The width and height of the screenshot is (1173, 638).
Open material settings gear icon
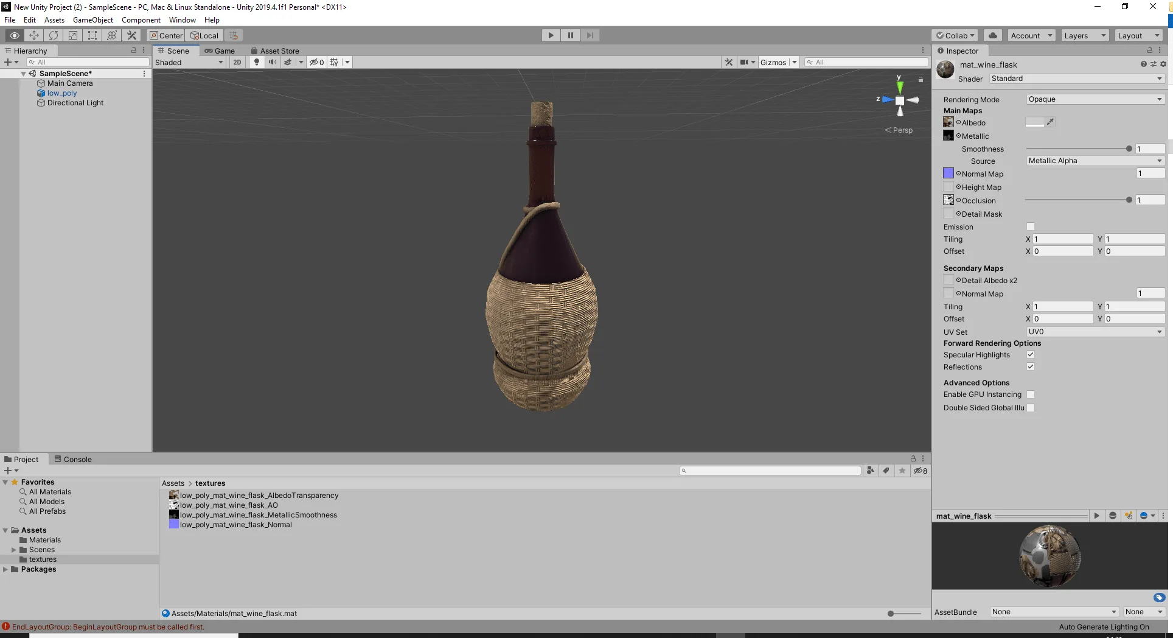(x=1163, y=64)
